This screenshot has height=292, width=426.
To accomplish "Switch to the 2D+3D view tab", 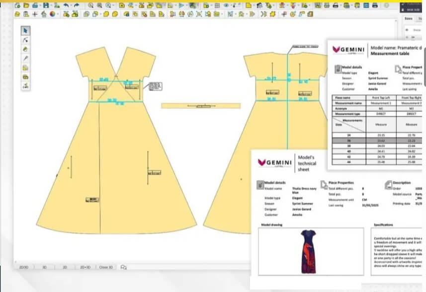I will [85, 267].
